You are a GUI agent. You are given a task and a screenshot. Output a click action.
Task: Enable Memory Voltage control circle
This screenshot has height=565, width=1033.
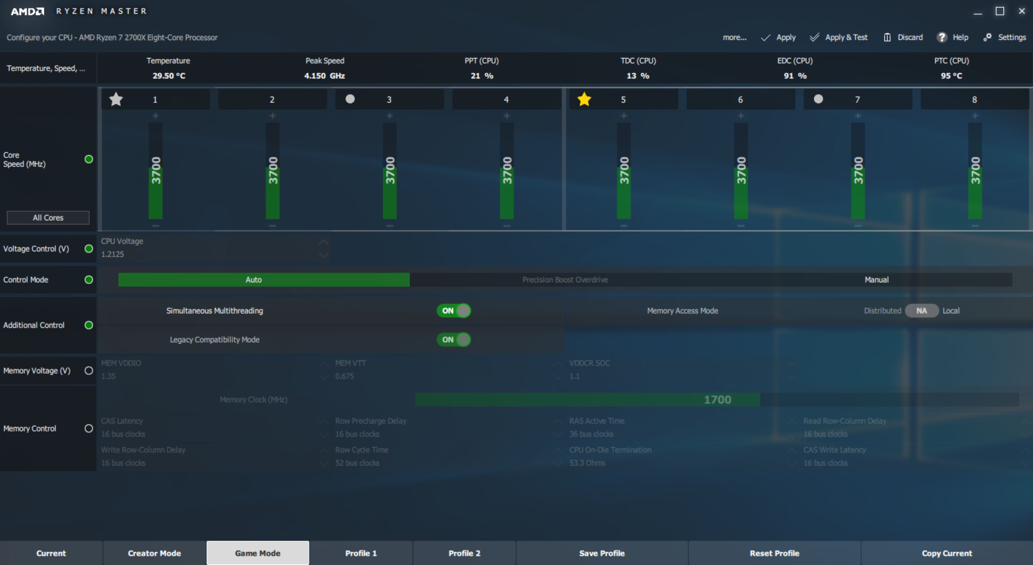tap(89, 371)
